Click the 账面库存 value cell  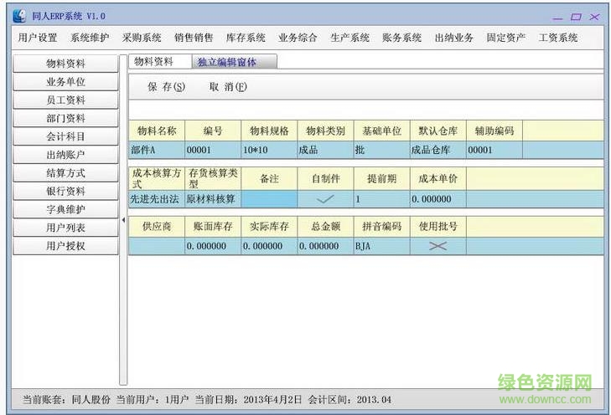click(213, 246)
